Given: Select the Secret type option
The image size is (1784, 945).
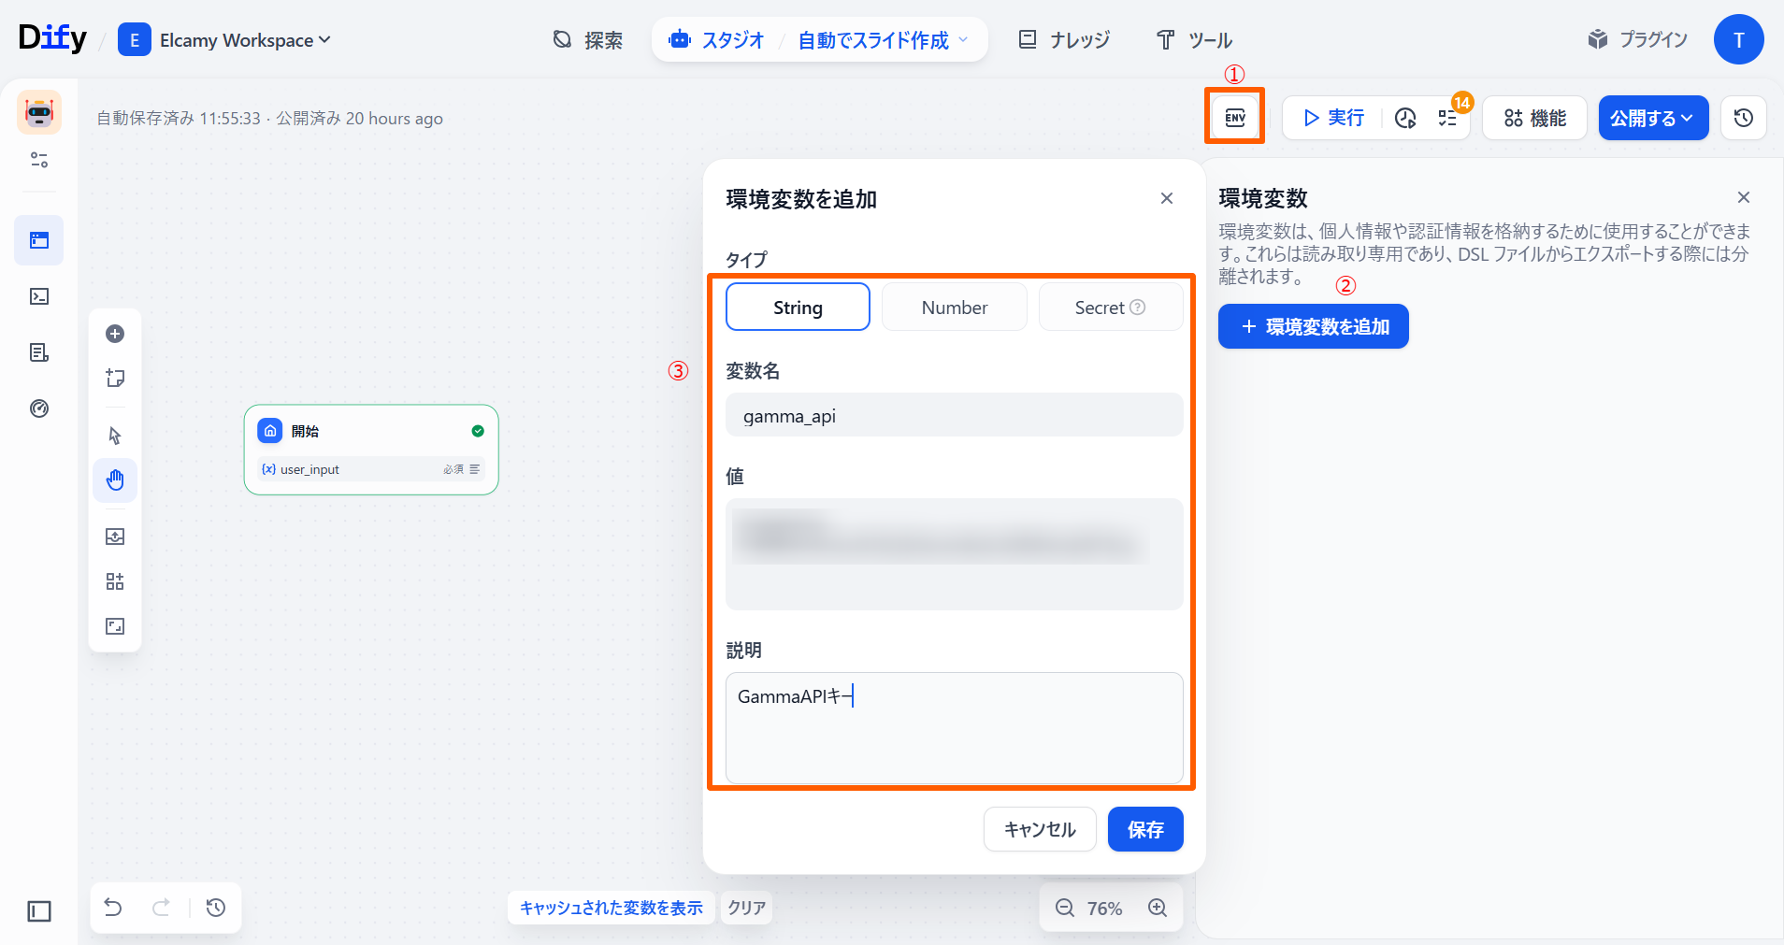Looking at the screenshot, I should point(1109,308).
